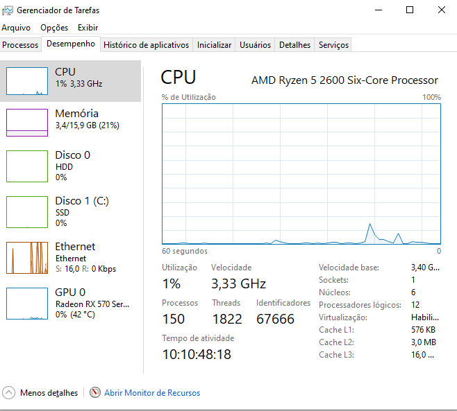Show GPU 0 Radeon RX 570 graph
This screenshot has width=457, height=411.
pyautogui.click(x=27, y=303)
